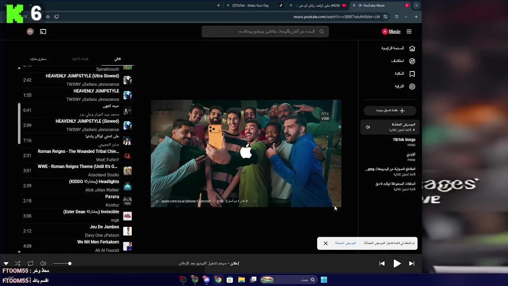508x286 pixels.
Task: Click the browser address bar URL
Action: (337, 17)
